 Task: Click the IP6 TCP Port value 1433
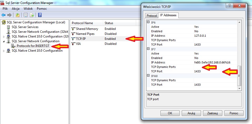pyautogui.click(x=215, y=45)
